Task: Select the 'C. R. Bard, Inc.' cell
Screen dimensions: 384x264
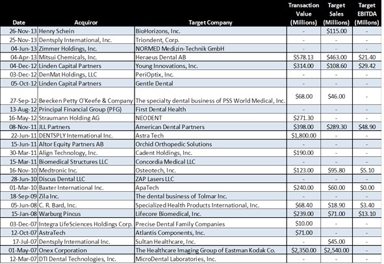Action: tap(86, 205)
